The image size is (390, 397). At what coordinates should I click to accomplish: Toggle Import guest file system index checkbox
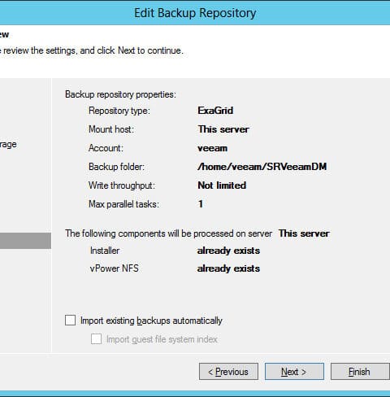(96, 339)
